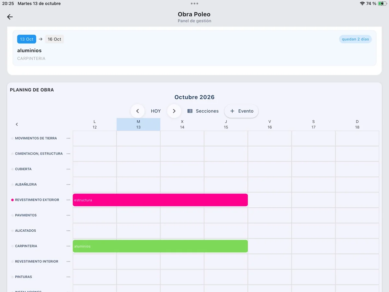Select PINTURAS section
389x292 pixels.
pyautogui.click(x=24, y=277)
